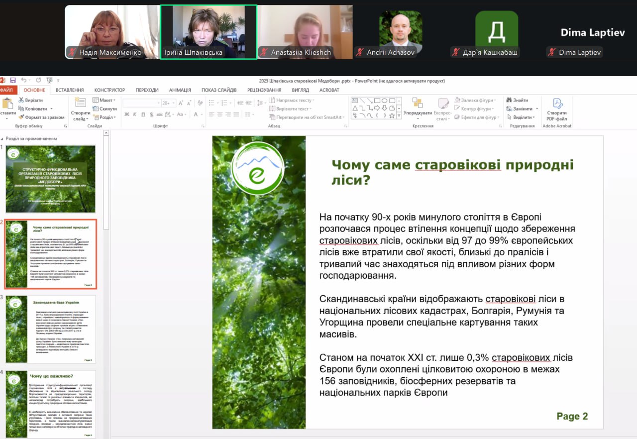The image size is (637, 439).
Task: Click the Undo arrow icon
Action: coord(23,80)
